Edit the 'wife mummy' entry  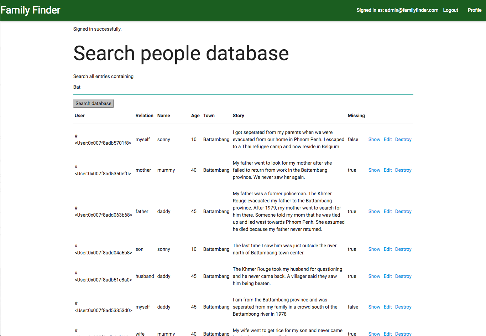(x=388, y=334)
